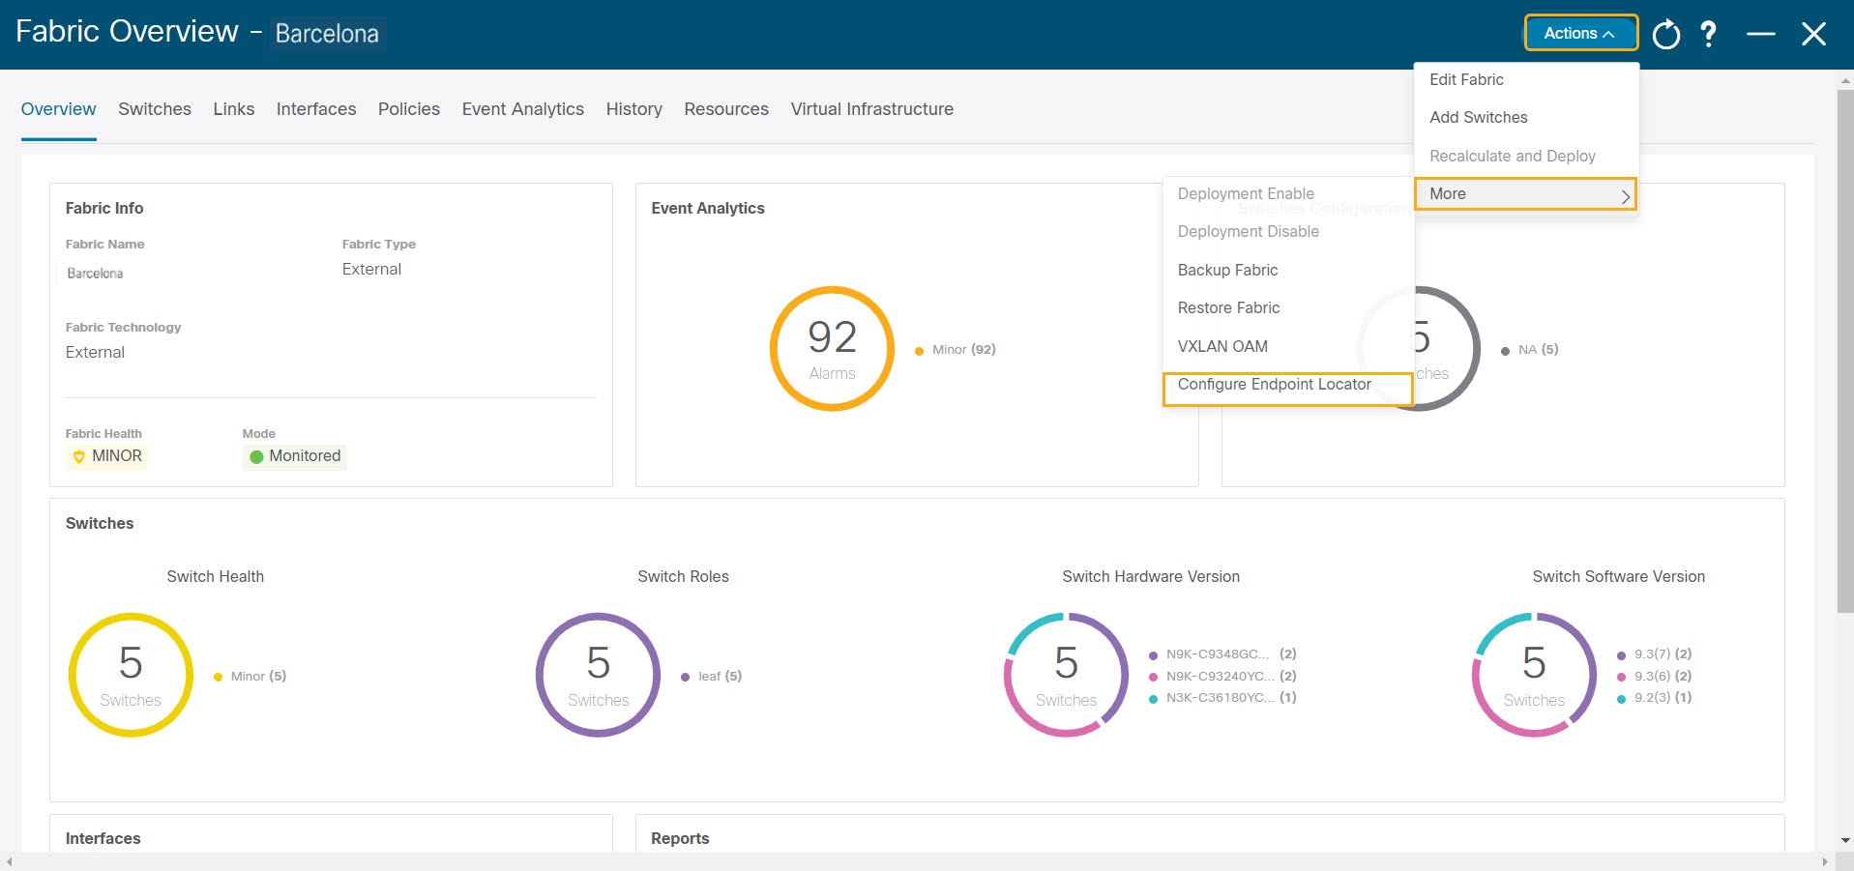
Task: Click the MINOR fabric health badge
Action: pyautogui.click(x=107, y=456)
